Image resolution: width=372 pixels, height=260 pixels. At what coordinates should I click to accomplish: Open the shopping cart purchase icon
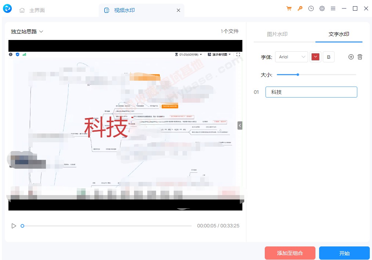point(289,8)
